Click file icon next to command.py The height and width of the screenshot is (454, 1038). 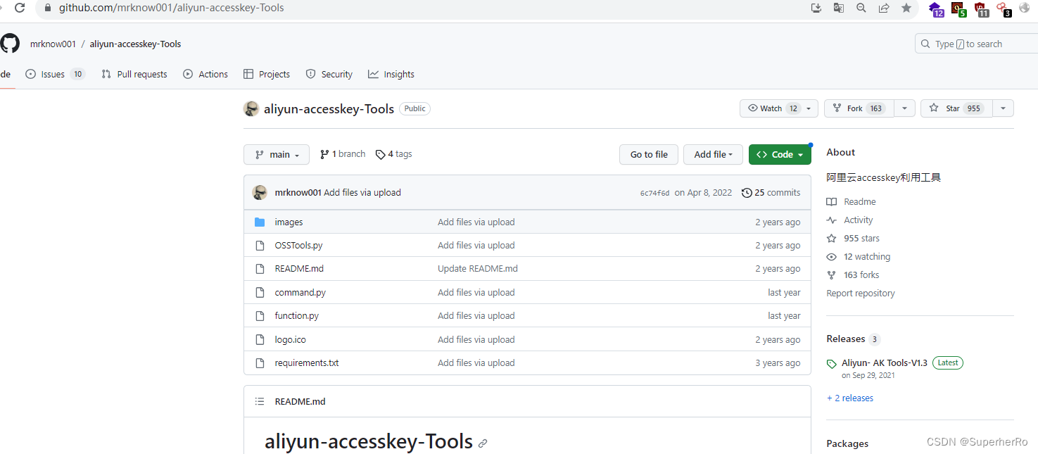tap(260, 293)
